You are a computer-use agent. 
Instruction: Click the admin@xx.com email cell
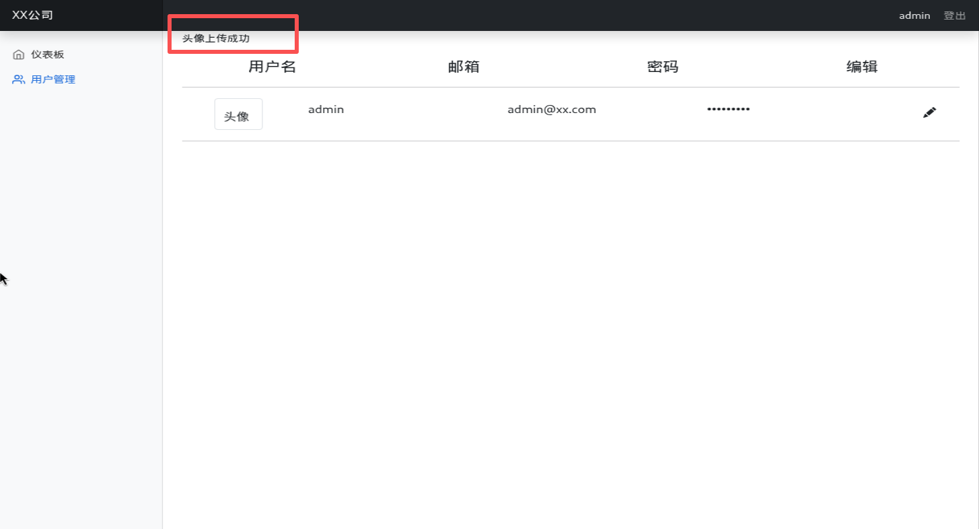click(x=552, y=109)
